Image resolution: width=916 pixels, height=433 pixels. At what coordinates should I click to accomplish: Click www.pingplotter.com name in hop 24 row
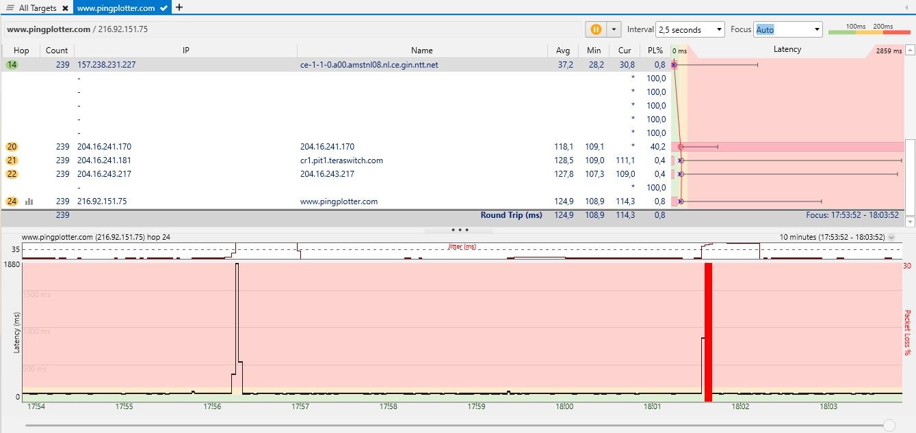pyautogui.click(x=339, y=201)
